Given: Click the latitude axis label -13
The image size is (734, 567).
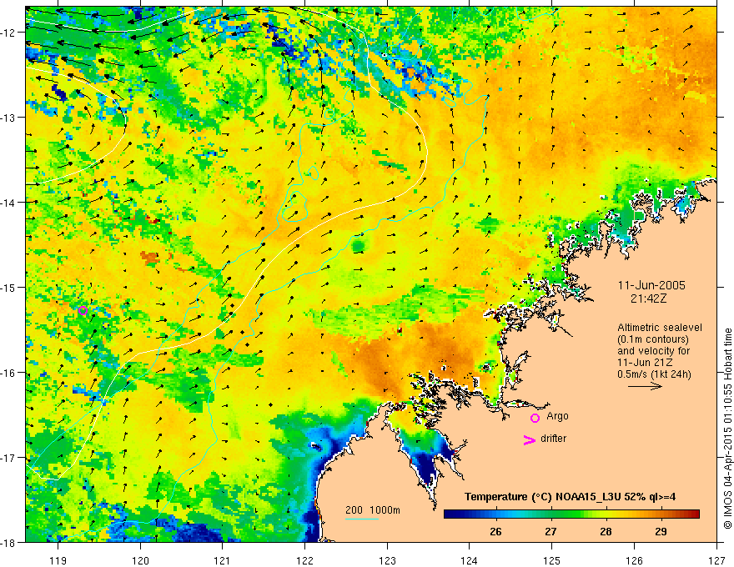Looking at the screenshot, I should 8,118.
